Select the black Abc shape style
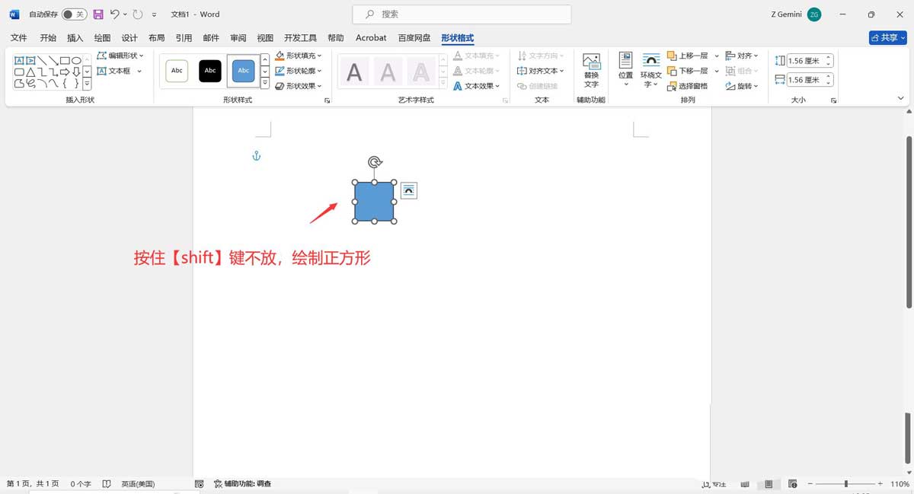The image size is (914, 494). click(209, 71)
